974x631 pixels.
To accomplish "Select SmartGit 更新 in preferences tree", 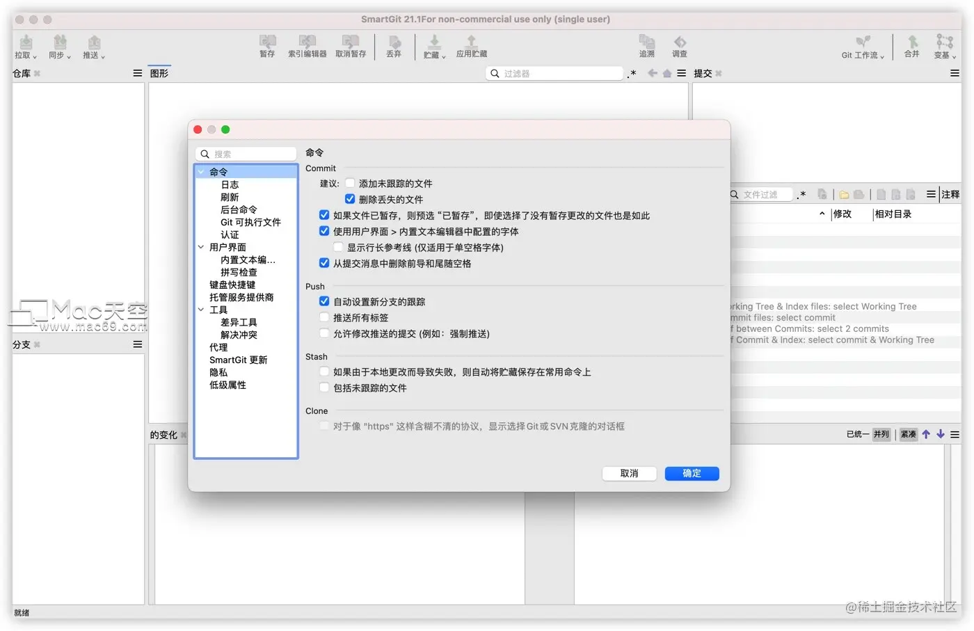I will tap(239, 360).
